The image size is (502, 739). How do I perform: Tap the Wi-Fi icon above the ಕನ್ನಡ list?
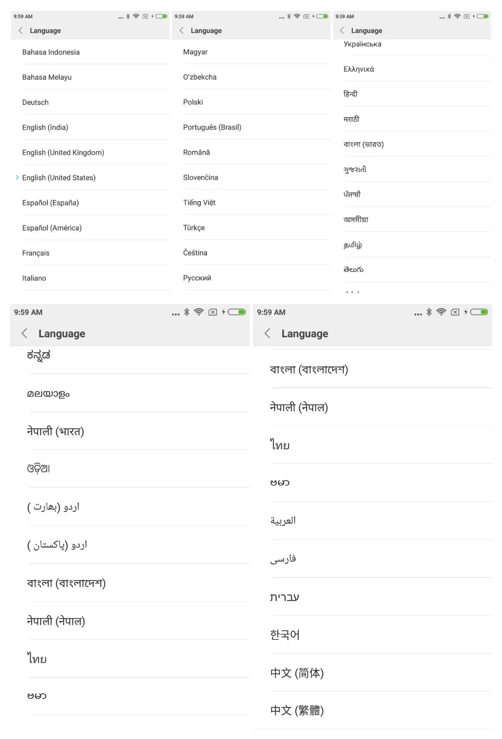(199, 312)
